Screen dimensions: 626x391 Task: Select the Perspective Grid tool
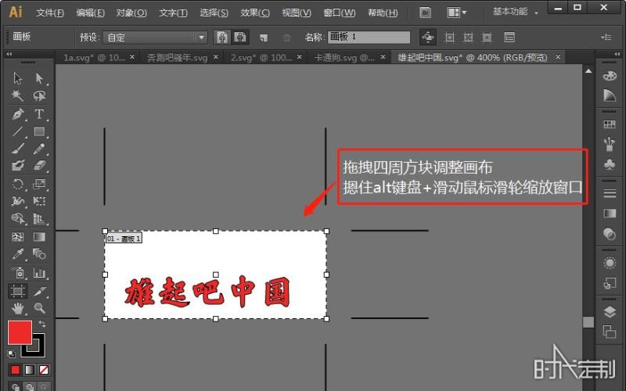[x=39, y=218]
